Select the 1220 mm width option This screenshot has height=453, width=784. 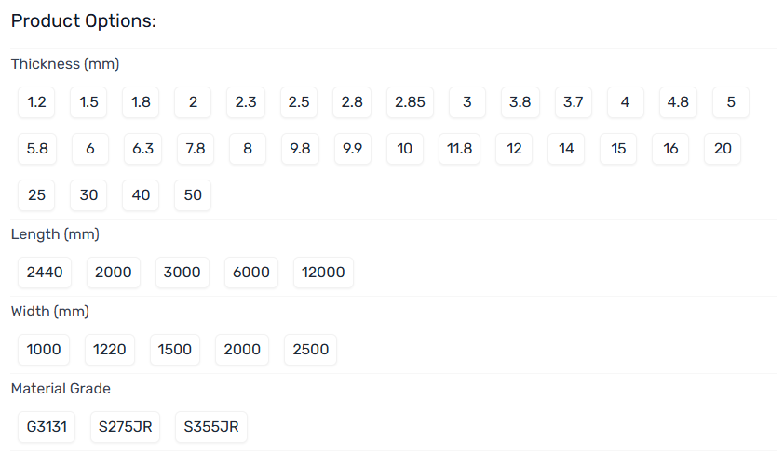tap(110, 350)
